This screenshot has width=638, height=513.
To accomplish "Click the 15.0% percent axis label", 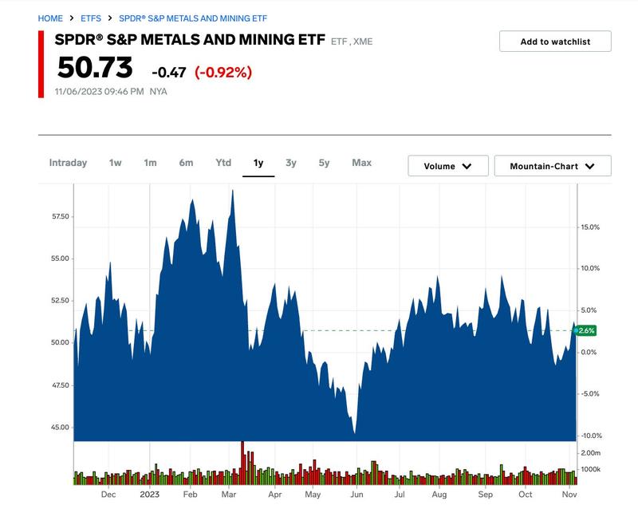I will click(590, 227).
